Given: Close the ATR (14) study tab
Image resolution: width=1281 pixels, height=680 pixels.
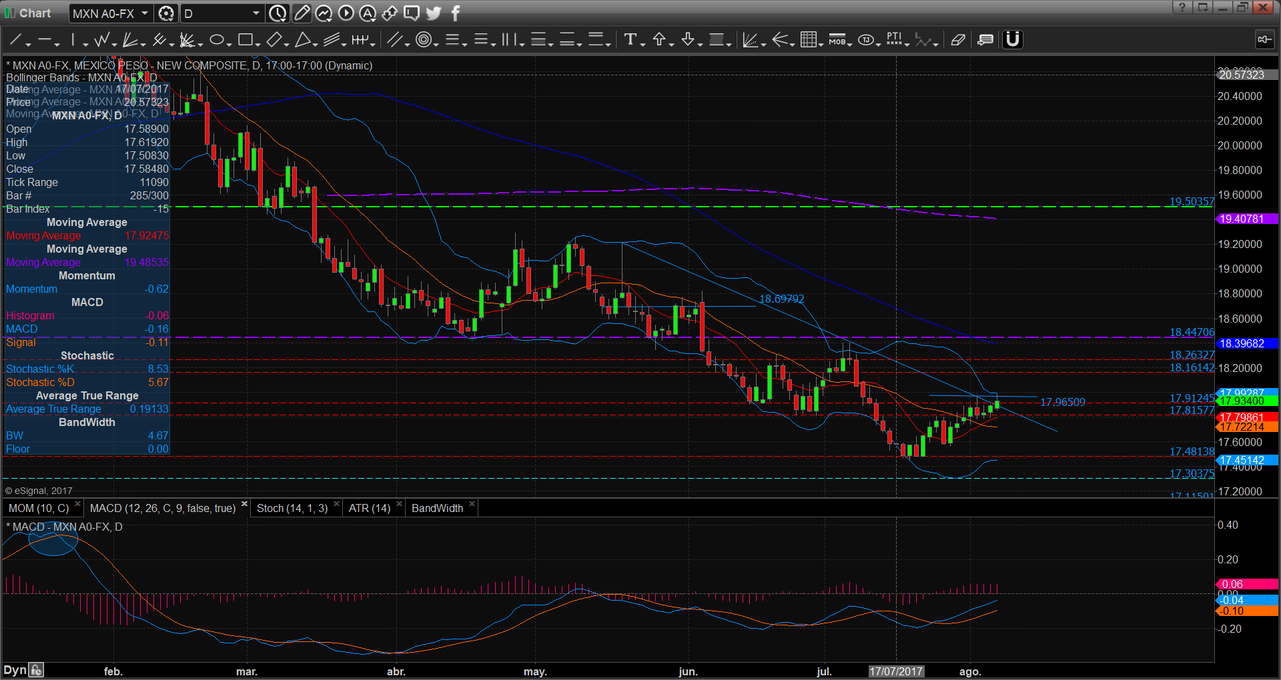Looking at the screenshot, I should click(x=399, y=504).
